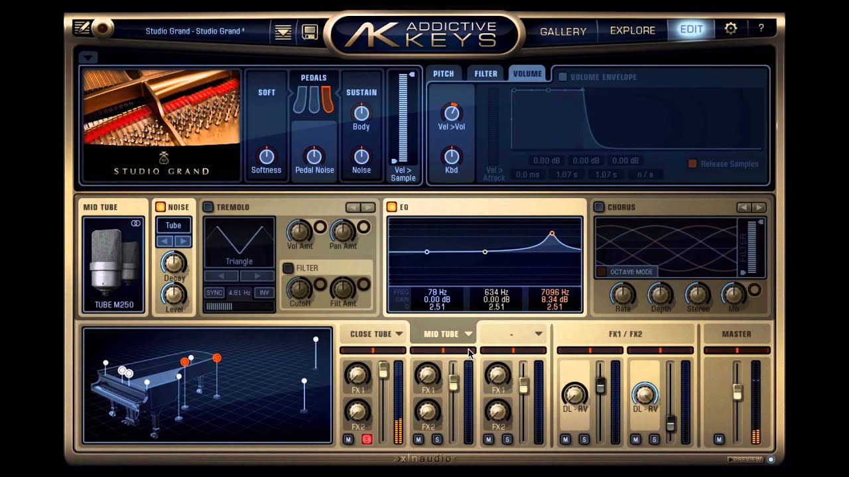Mute the Master channel
The width and height of the screenshot is (849, 477).
(719, 439)
